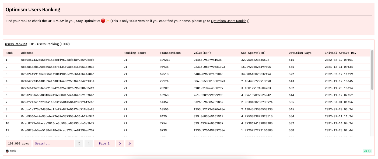
Task: Go to first page double-chevron button
Action: coord(79,143)
